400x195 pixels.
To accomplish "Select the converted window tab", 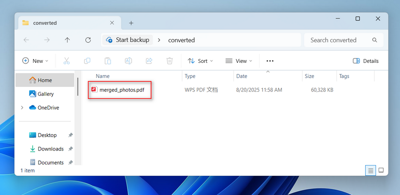I will pos(69,23).
